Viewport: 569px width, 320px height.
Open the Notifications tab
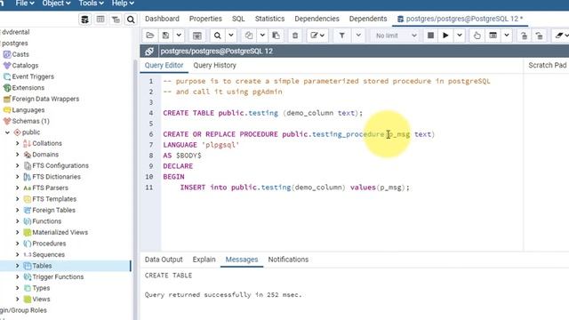tap(288, 260)
